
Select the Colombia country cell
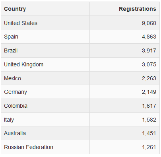pos(45,106)
